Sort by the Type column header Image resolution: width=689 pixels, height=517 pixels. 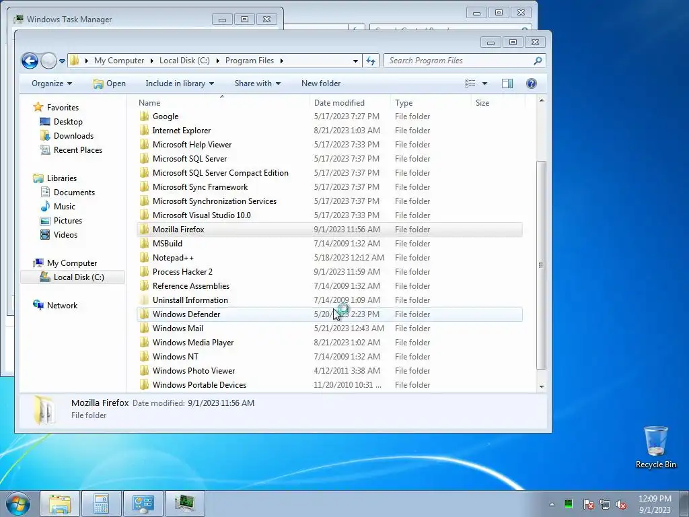pyautogui.click(x=404, y=103)
